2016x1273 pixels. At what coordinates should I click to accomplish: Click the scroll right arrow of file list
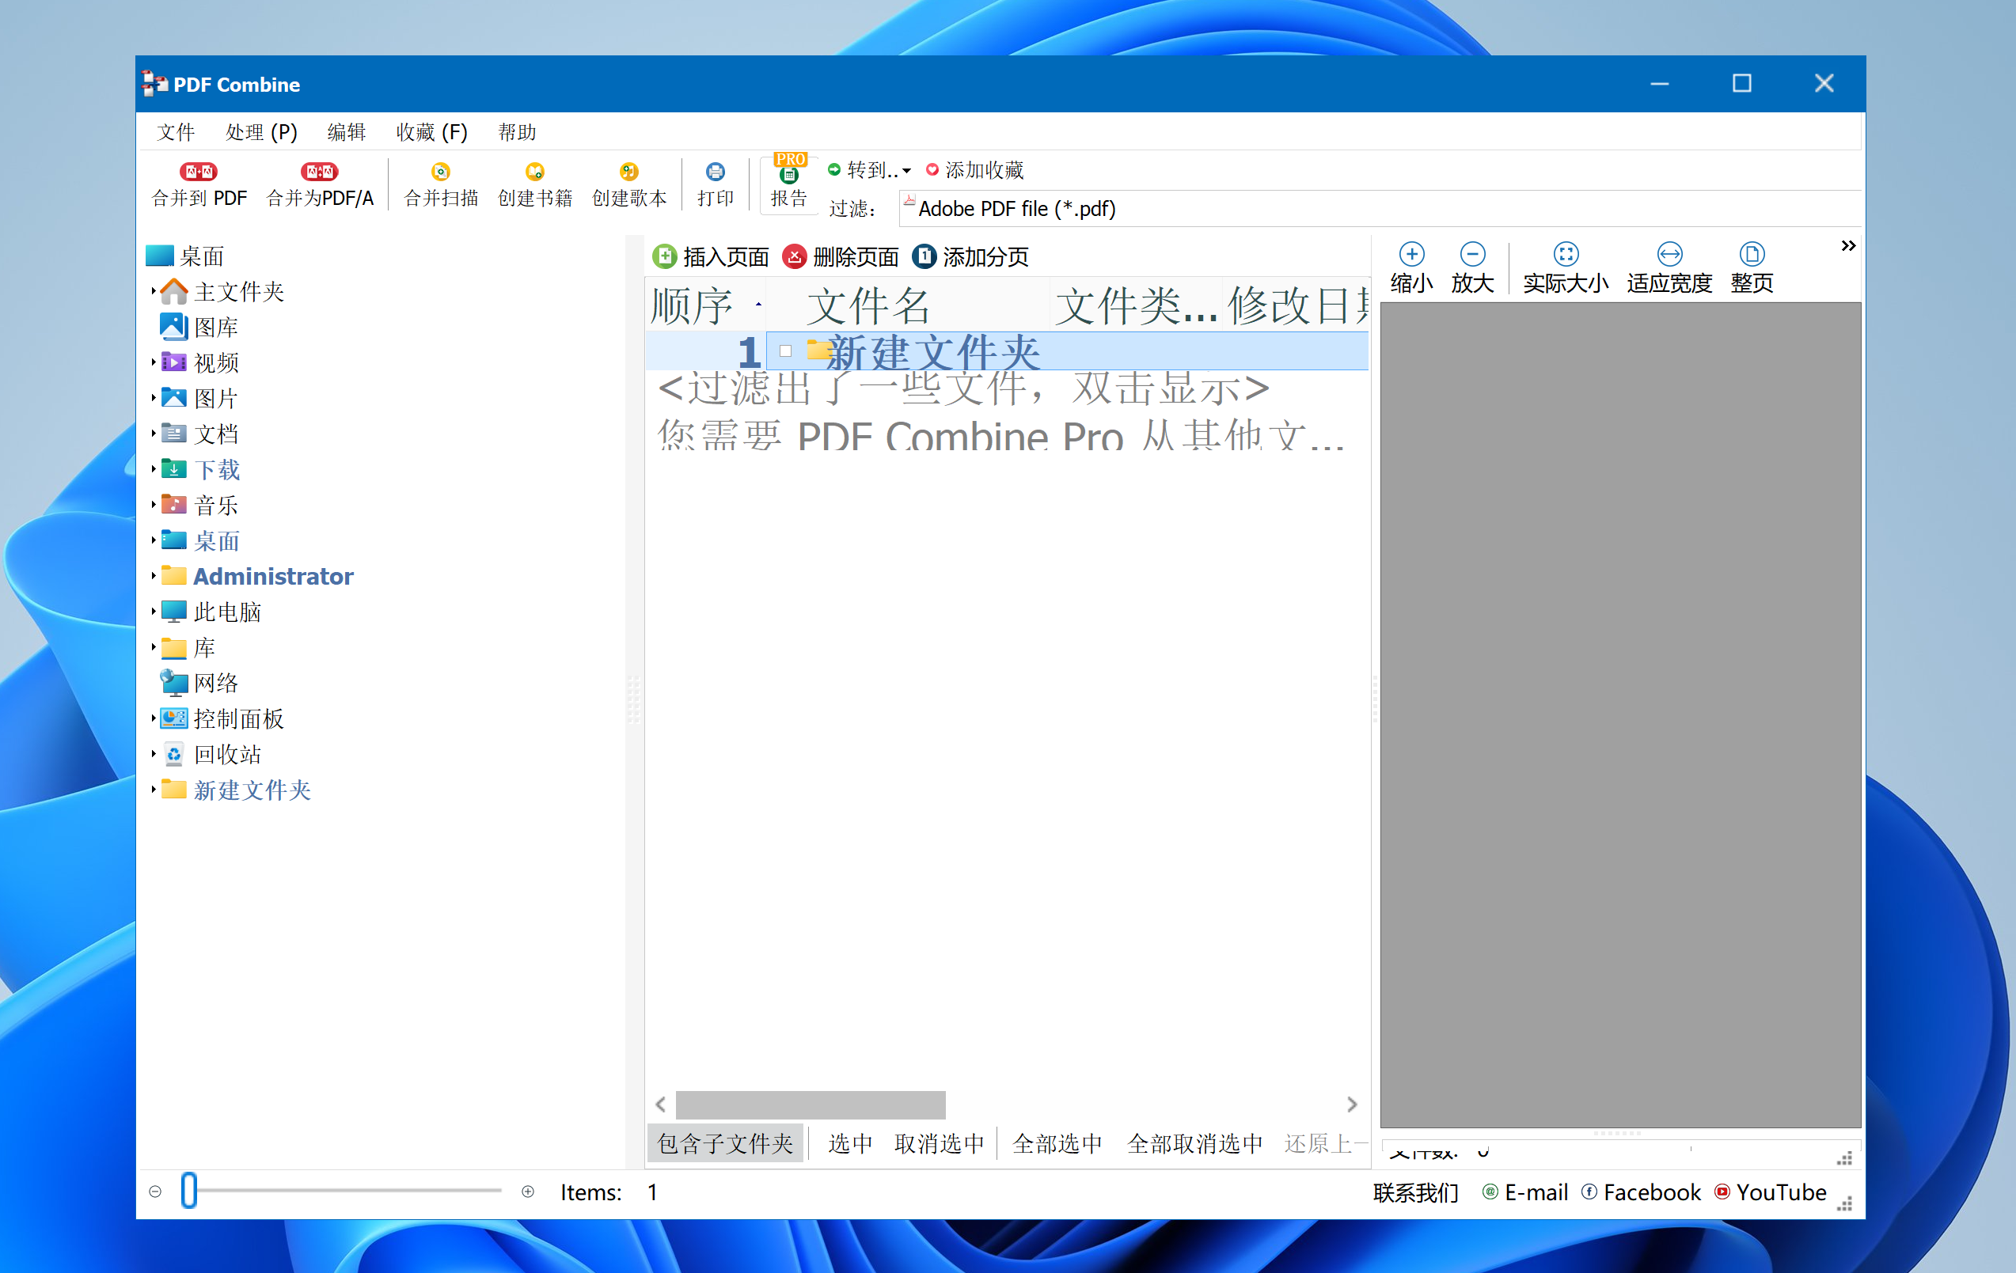pyautogui.click(x=1351, y=1104)
